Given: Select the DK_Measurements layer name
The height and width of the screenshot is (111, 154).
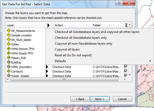Looking at the screenshot, I should point(23,31).
